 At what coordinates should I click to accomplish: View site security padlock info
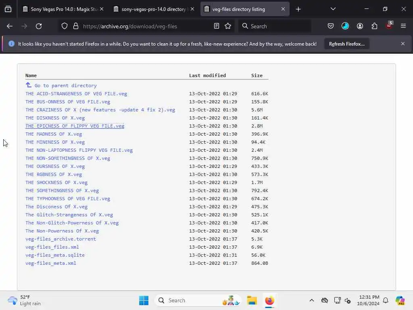coord(76,26)
